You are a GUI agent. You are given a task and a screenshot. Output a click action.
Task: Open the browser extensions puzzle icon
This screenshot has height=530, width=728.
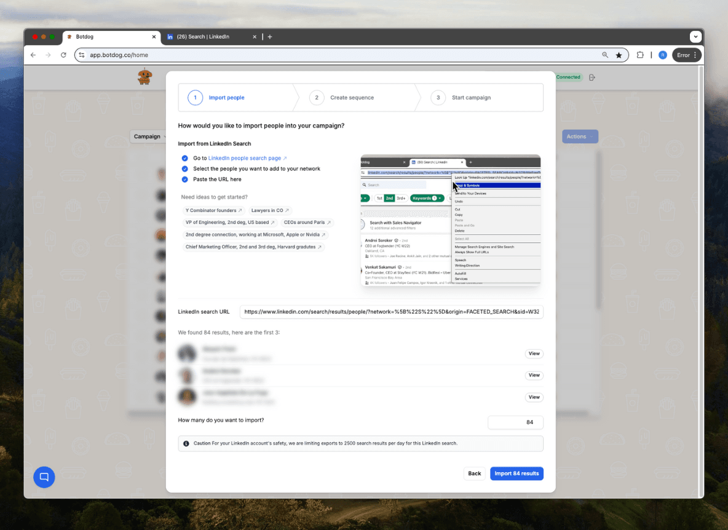[640, 55]
